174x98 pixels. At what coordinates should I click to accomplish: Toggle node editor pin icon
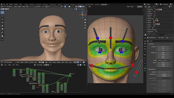[51, 65]
